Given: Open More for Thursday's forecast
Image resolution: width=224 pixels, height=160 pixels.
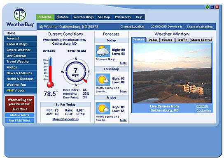Looking at the screenshot, I should point(123,91).
